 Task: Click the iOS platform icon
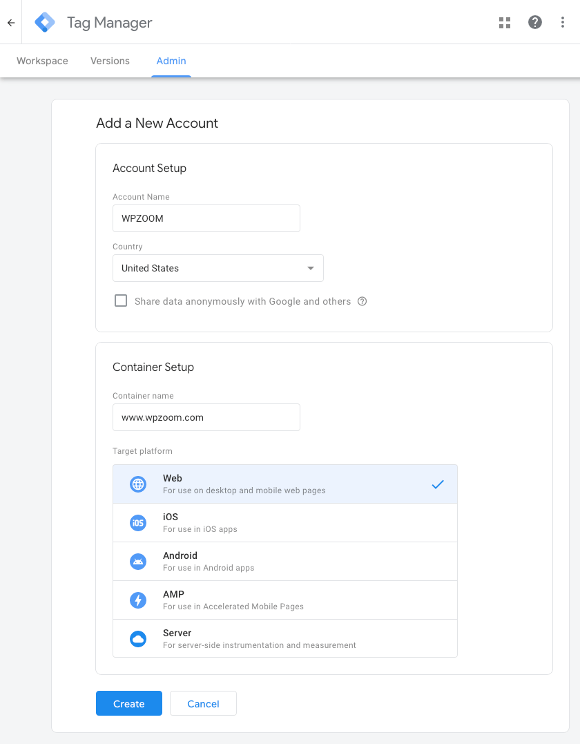138,523
